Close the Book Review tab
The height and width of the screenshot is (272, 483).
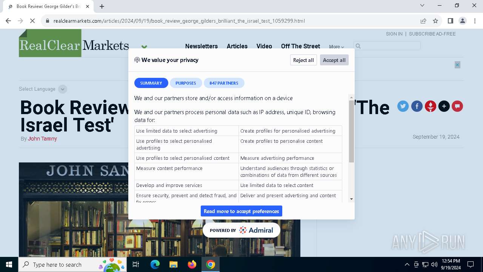pos(88,6)
